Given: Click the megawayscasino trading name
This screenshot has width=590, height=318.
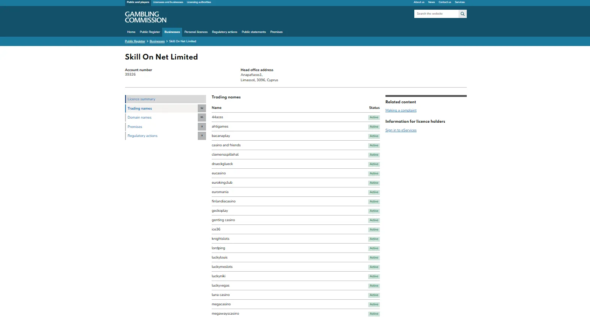Looking at the screenshot, I should [x=225, y=314].
